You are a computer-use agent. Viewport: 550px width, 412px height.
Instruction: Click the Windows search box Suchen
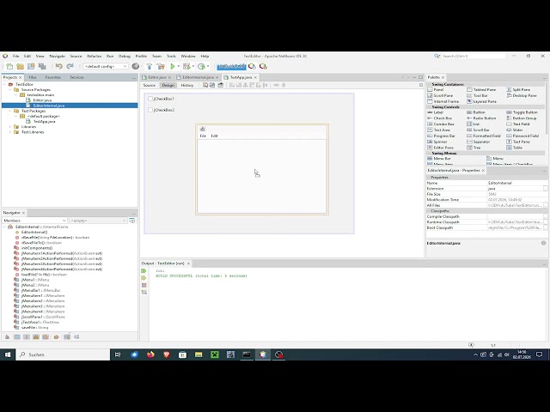point(63,354)
